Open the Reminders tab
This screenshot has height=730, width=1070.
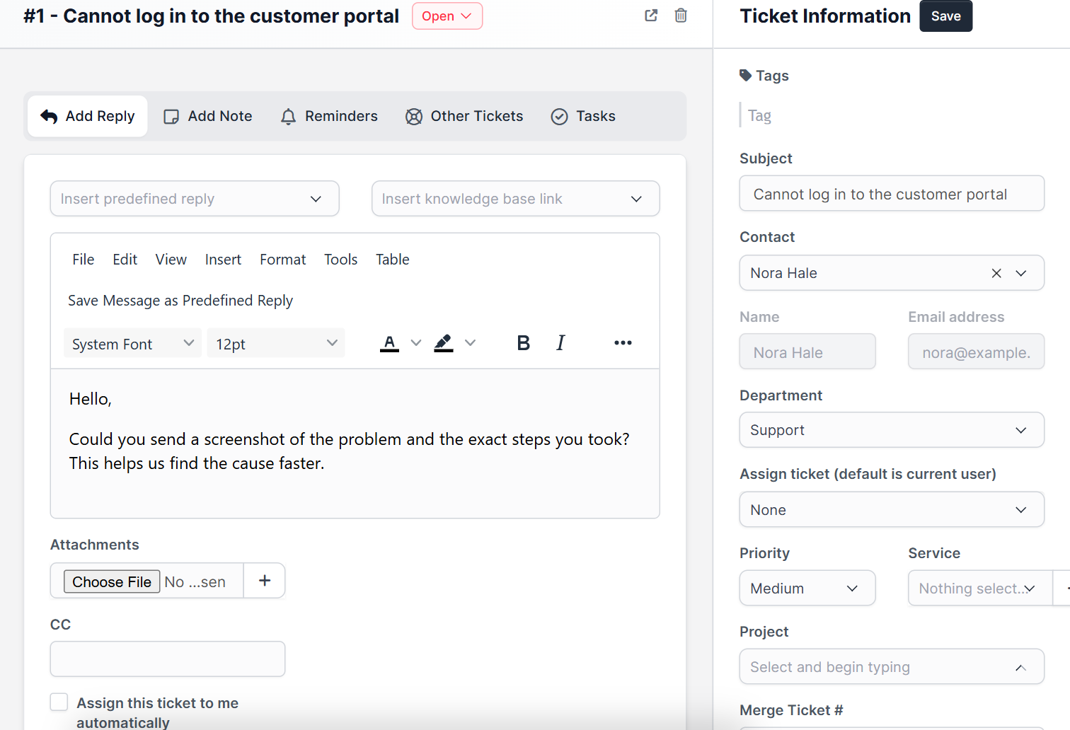click(x=329, y=116)
